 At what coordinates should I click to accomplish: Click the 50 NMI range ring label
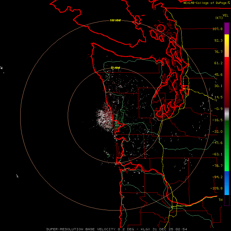(x=115, y=68)
